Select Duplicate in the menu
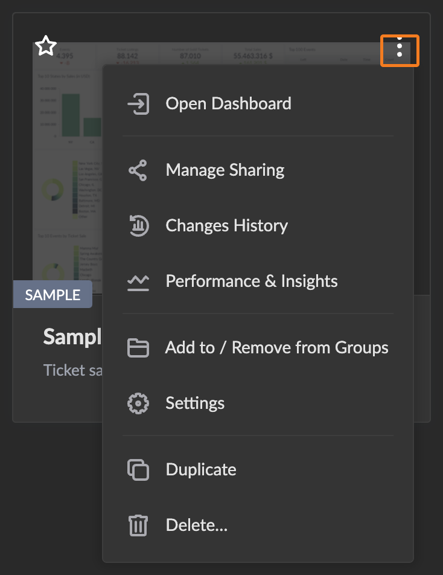 click(258, 470)
